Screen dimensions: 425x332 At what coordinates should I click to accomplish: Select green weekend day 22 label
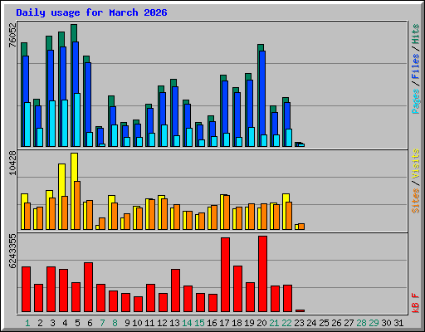pyautogui.click(x=286, y=323)
